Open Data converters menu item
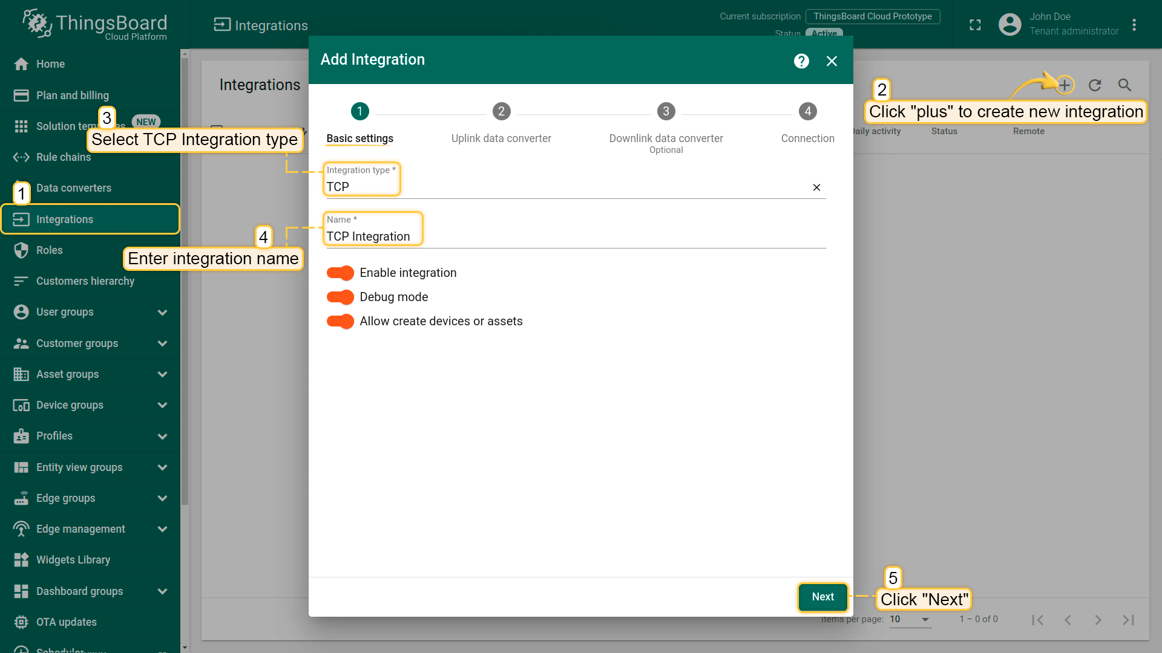Viewport: 1162px width, 653px height. pyautogui.click(x=90, y=188)
